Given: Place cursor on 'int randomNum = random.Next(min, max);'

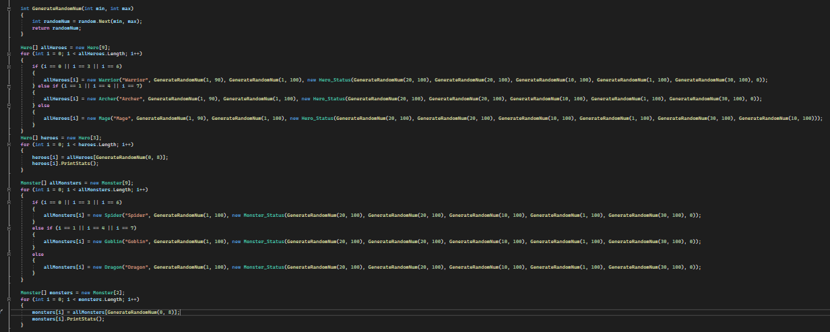Looking at the screenshot, I should coord(87,21).
